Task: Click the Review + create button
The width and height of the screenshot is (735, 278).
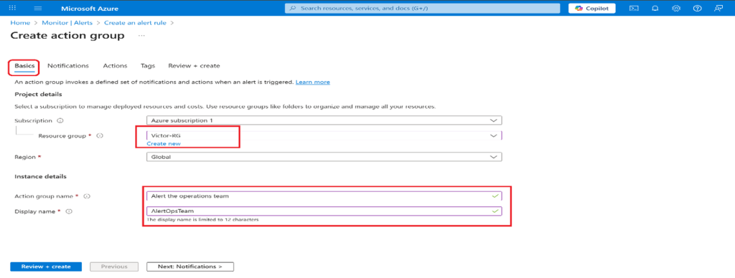Action: (x=46, y=267)
